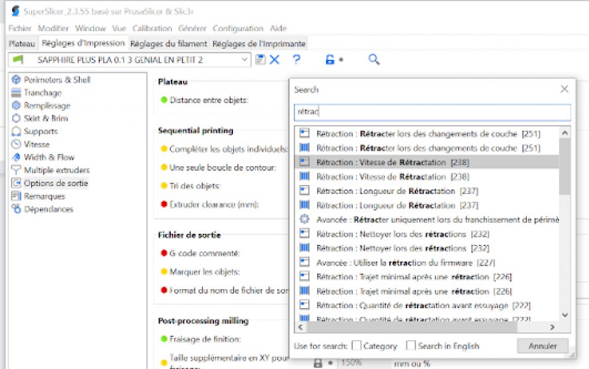Image resolution: width=589 pixels, height=369 pixels.
Task: Switch to Réglages d'impression tab
Action: click(x=83, y=43)
